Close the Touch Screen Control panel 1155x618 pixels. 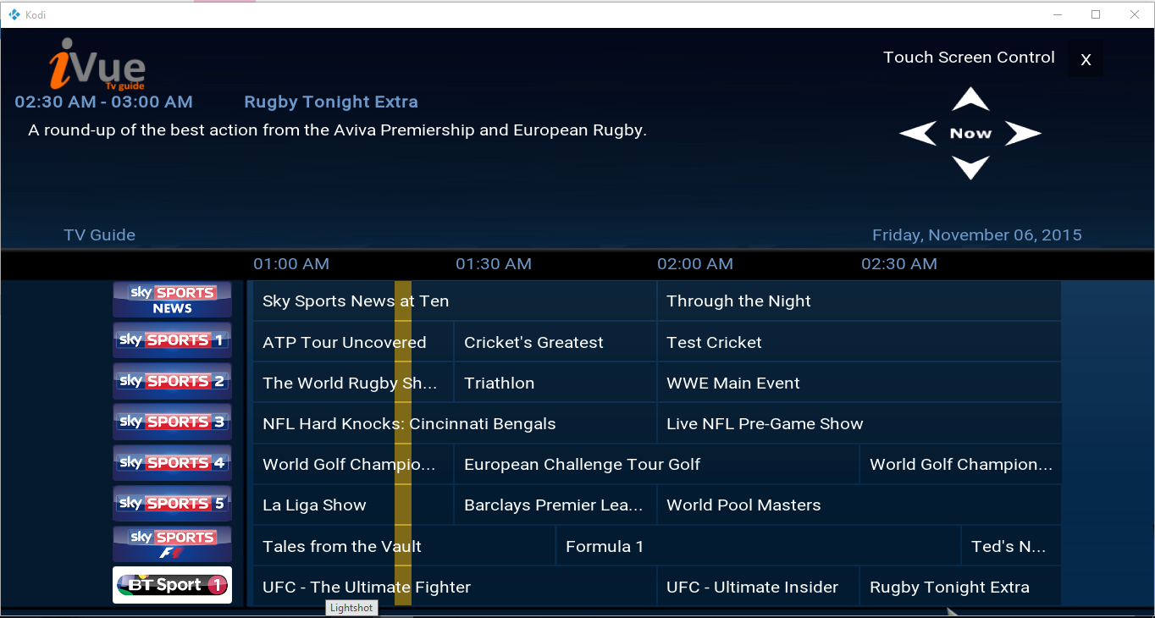pos(1086,59)
